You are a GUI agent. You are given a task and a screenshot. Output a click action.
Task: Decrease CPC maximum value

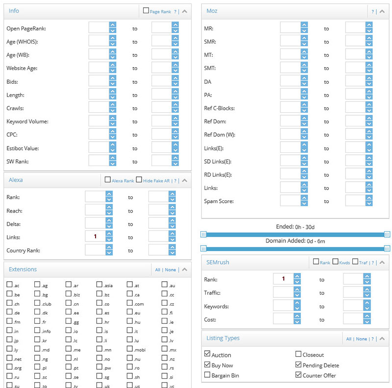[175, 137]
